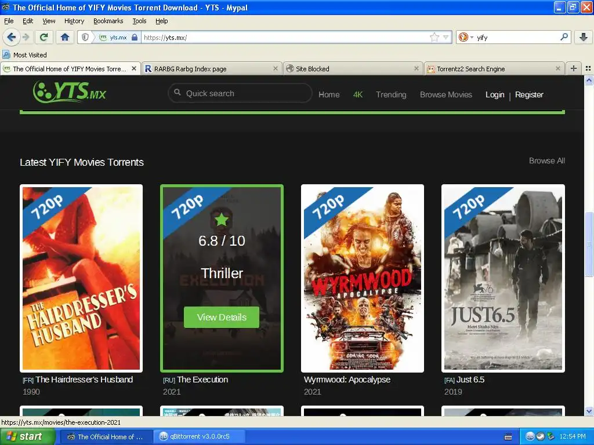
Task: Open the tracking protection shield icon
Action: tap(85, 37)
